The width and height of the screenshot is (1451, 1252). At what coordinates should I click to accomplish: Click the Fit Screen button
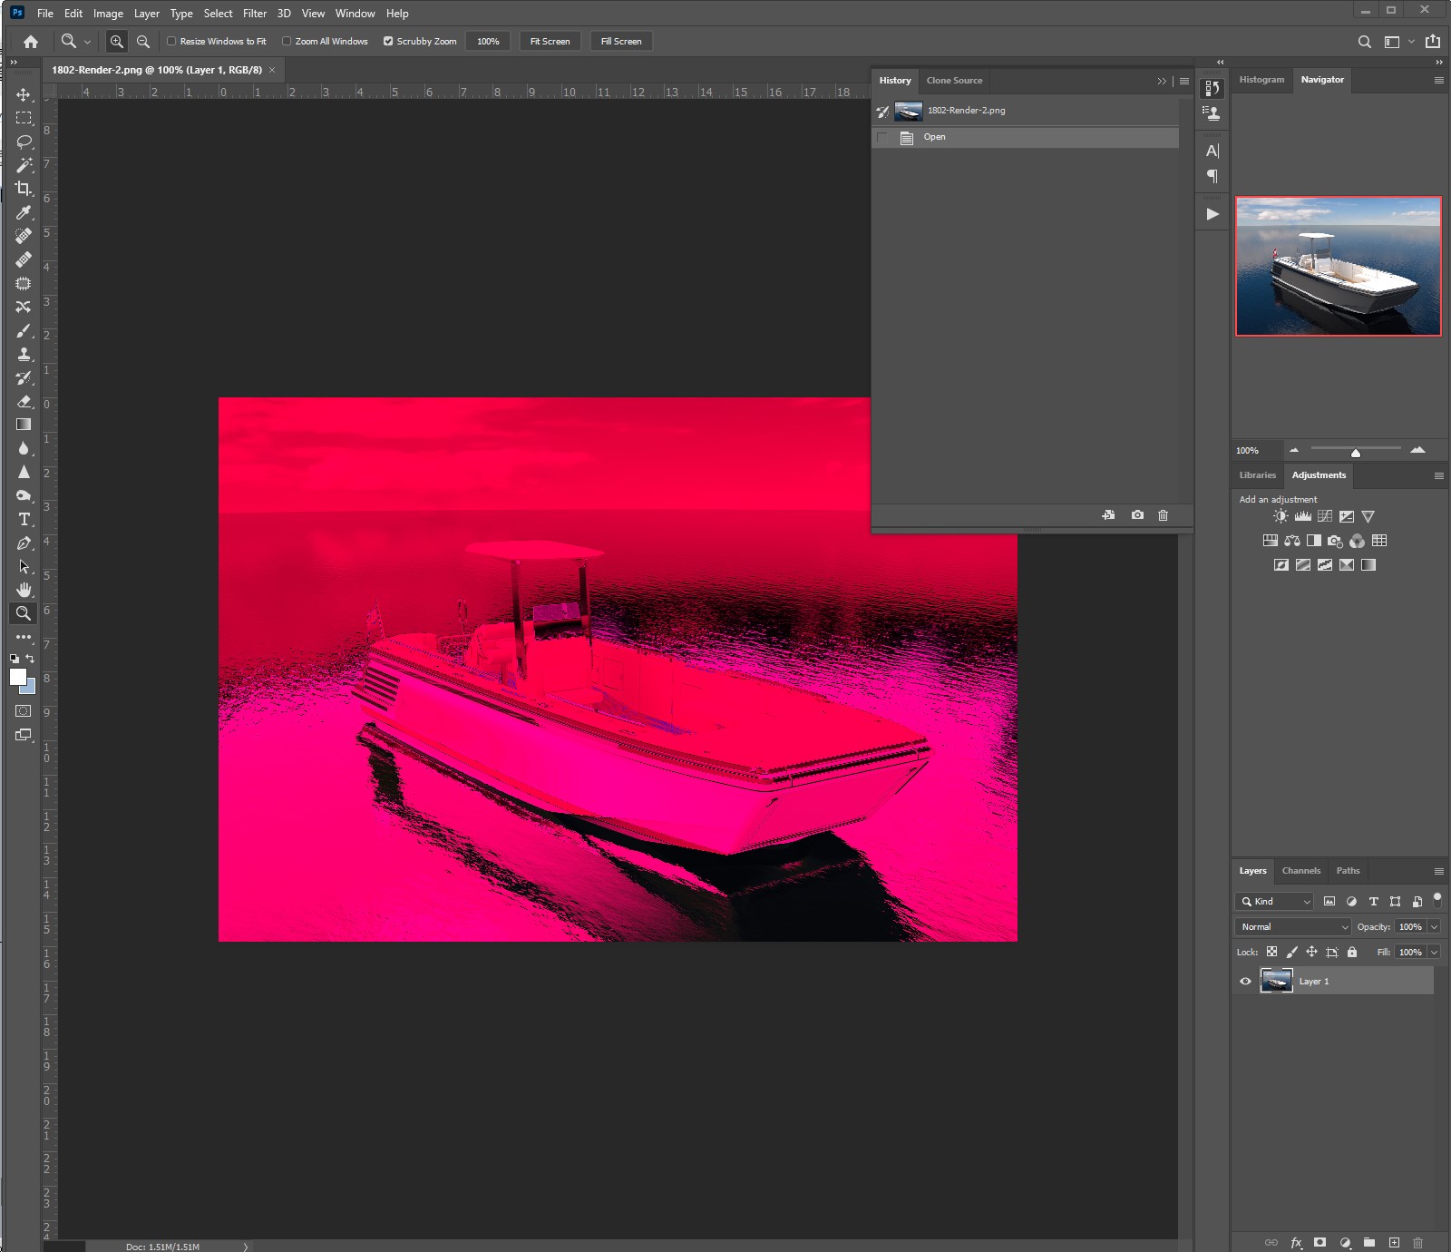click(x=550, y=41)
